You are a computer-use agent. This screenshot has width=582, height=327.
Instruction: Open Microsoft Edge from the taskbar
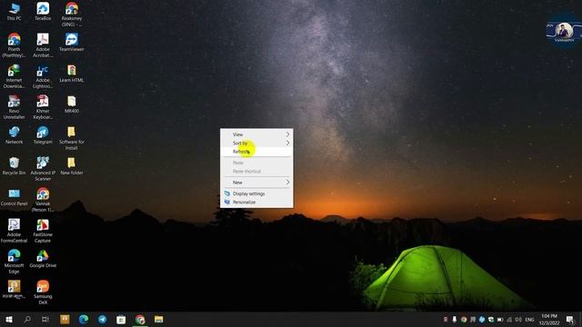84,319
